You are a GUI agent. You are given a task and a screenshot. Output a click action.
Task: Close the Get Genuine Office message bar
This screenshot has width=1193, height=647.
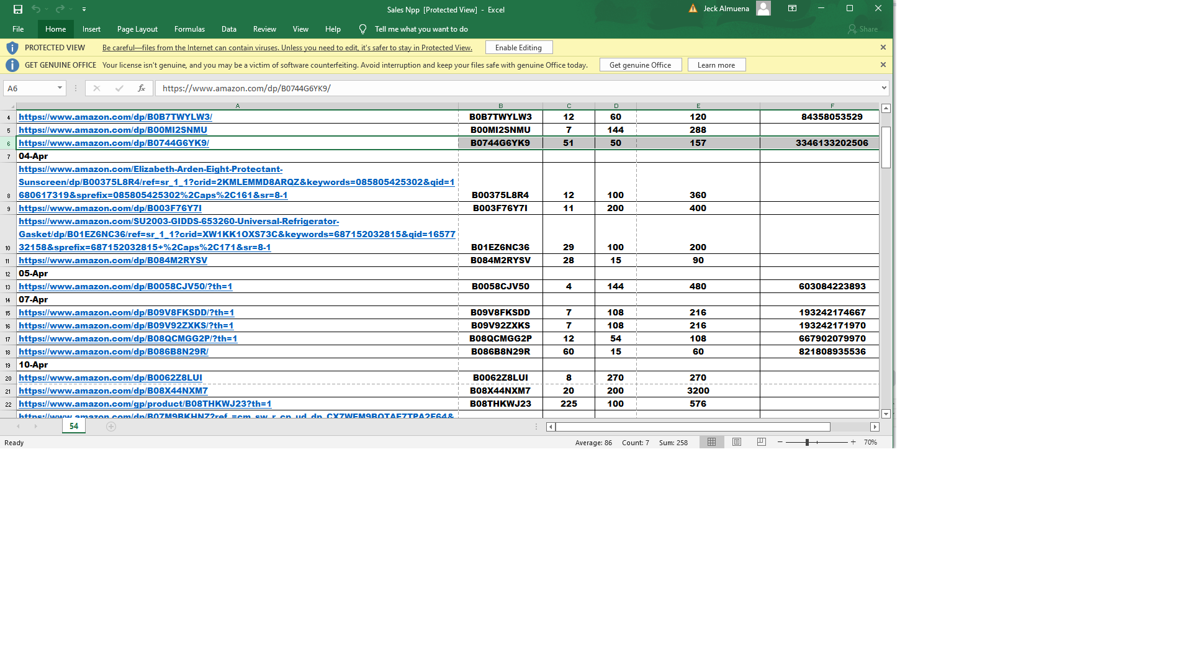pos(883,65)
